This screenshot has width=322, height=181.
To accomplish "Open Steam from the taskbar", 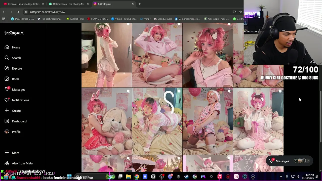I will point(186,176).
